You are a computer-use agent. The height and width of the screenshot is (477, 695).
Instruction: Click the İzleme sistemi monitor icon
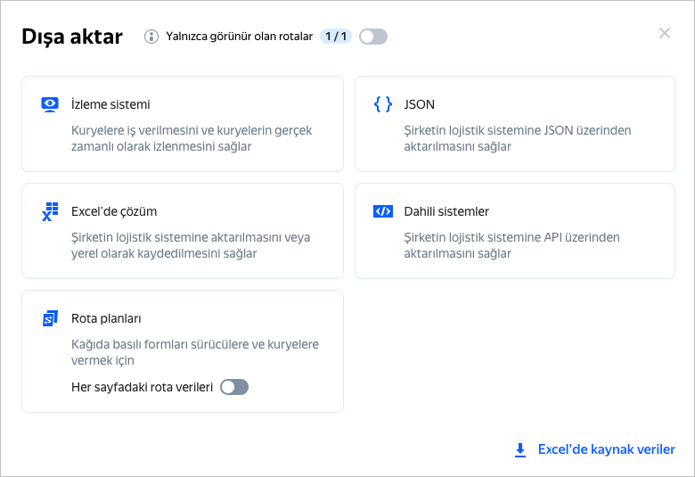[x=50, y=104]
